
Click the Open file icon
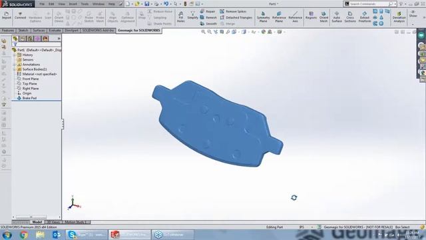(x=137, y=4)
